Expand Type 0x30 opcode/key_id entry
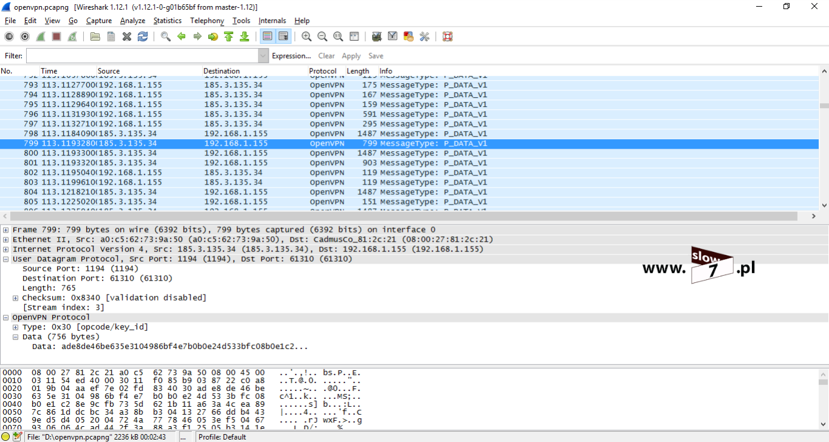 16,327
